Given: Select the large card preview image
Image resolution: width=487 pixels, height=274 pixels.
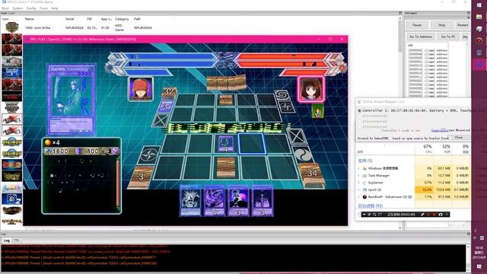Looking at the screenshot, I should coord(72,100).
